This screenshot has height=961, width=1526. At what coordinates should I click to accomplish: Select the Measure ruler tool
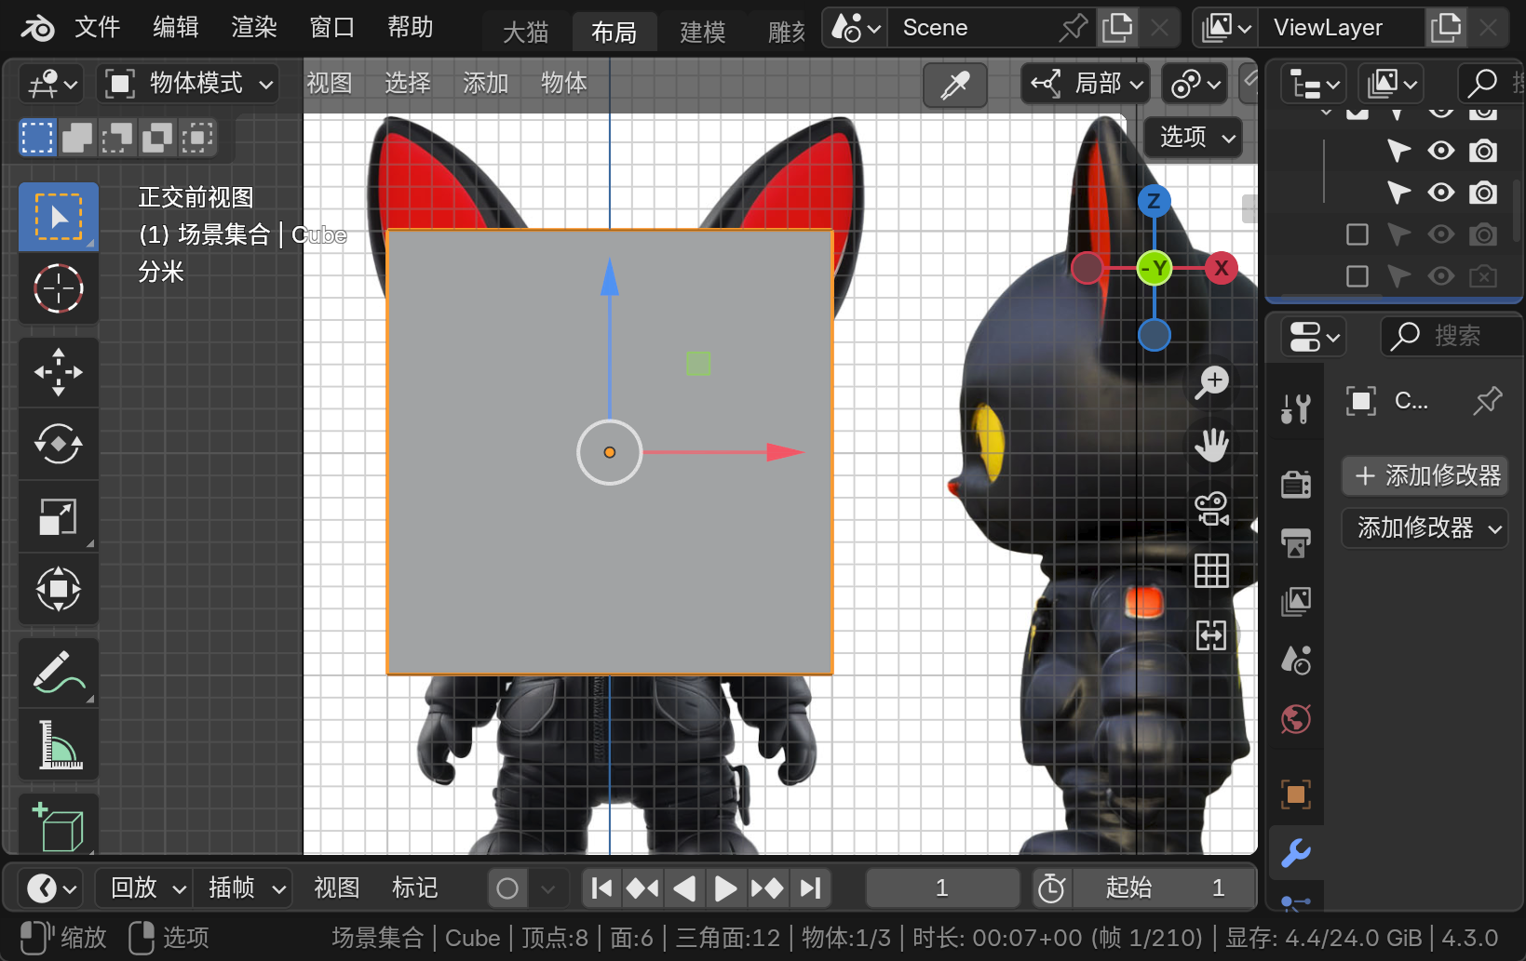(x=59, y=744)
